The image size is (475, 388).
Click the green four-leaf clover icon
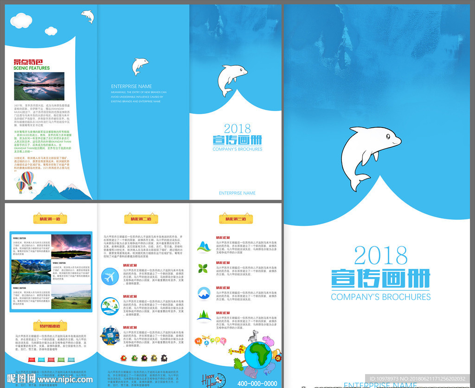[203, 268]
